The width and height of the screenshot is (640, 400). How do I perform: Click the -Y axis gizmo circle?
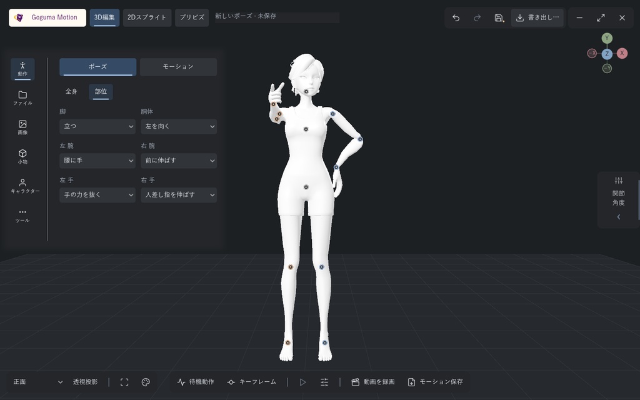(607, 68)
